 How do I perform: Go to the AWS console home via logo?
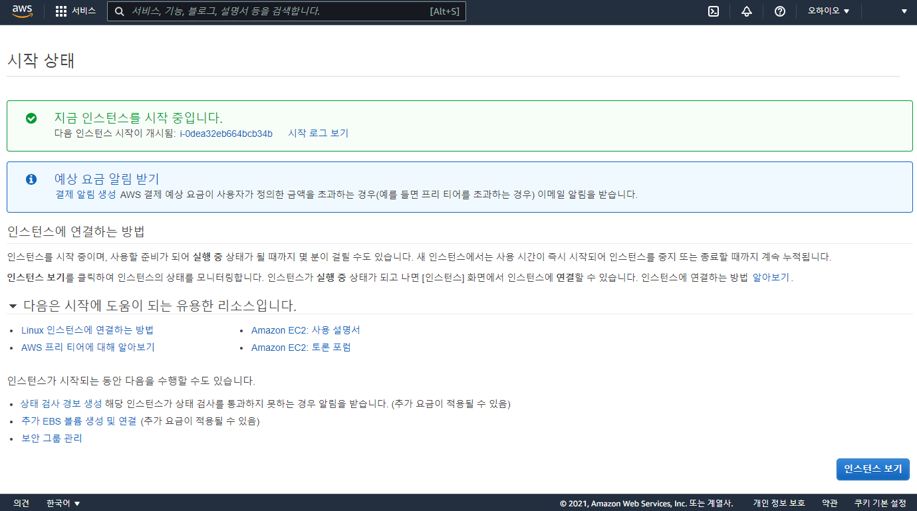pos(22,11)
